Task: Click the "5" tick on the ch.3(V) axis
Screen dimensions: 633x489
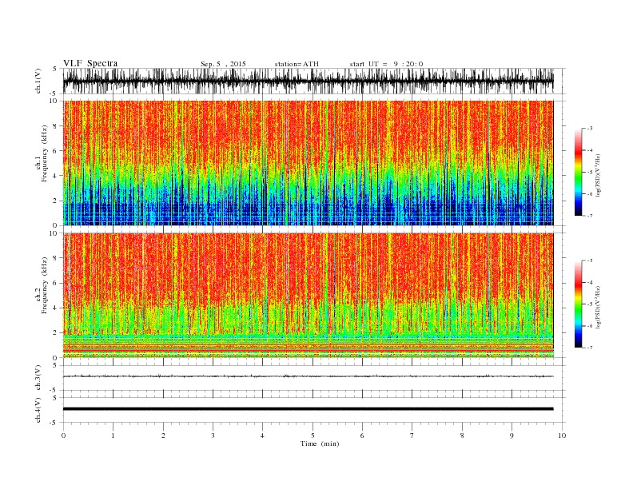Action: click(x=56, y=365)
